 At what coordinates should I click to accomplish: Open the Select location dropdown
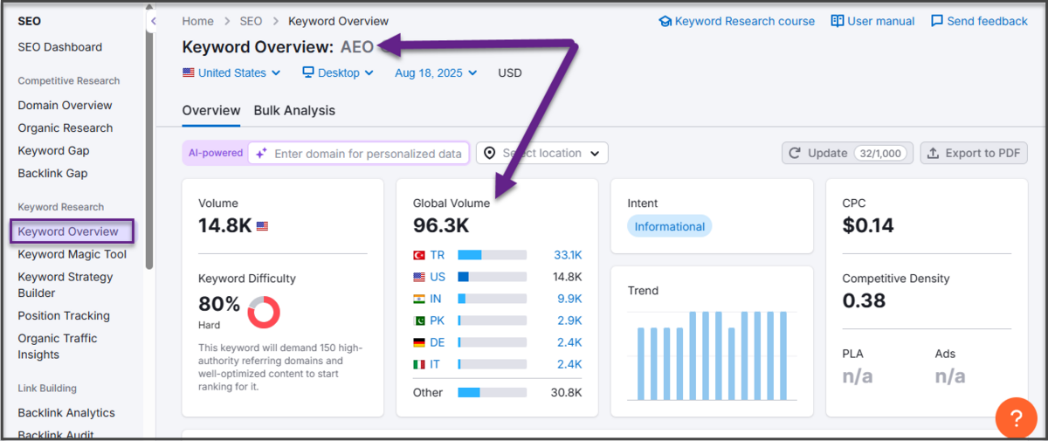541,153
